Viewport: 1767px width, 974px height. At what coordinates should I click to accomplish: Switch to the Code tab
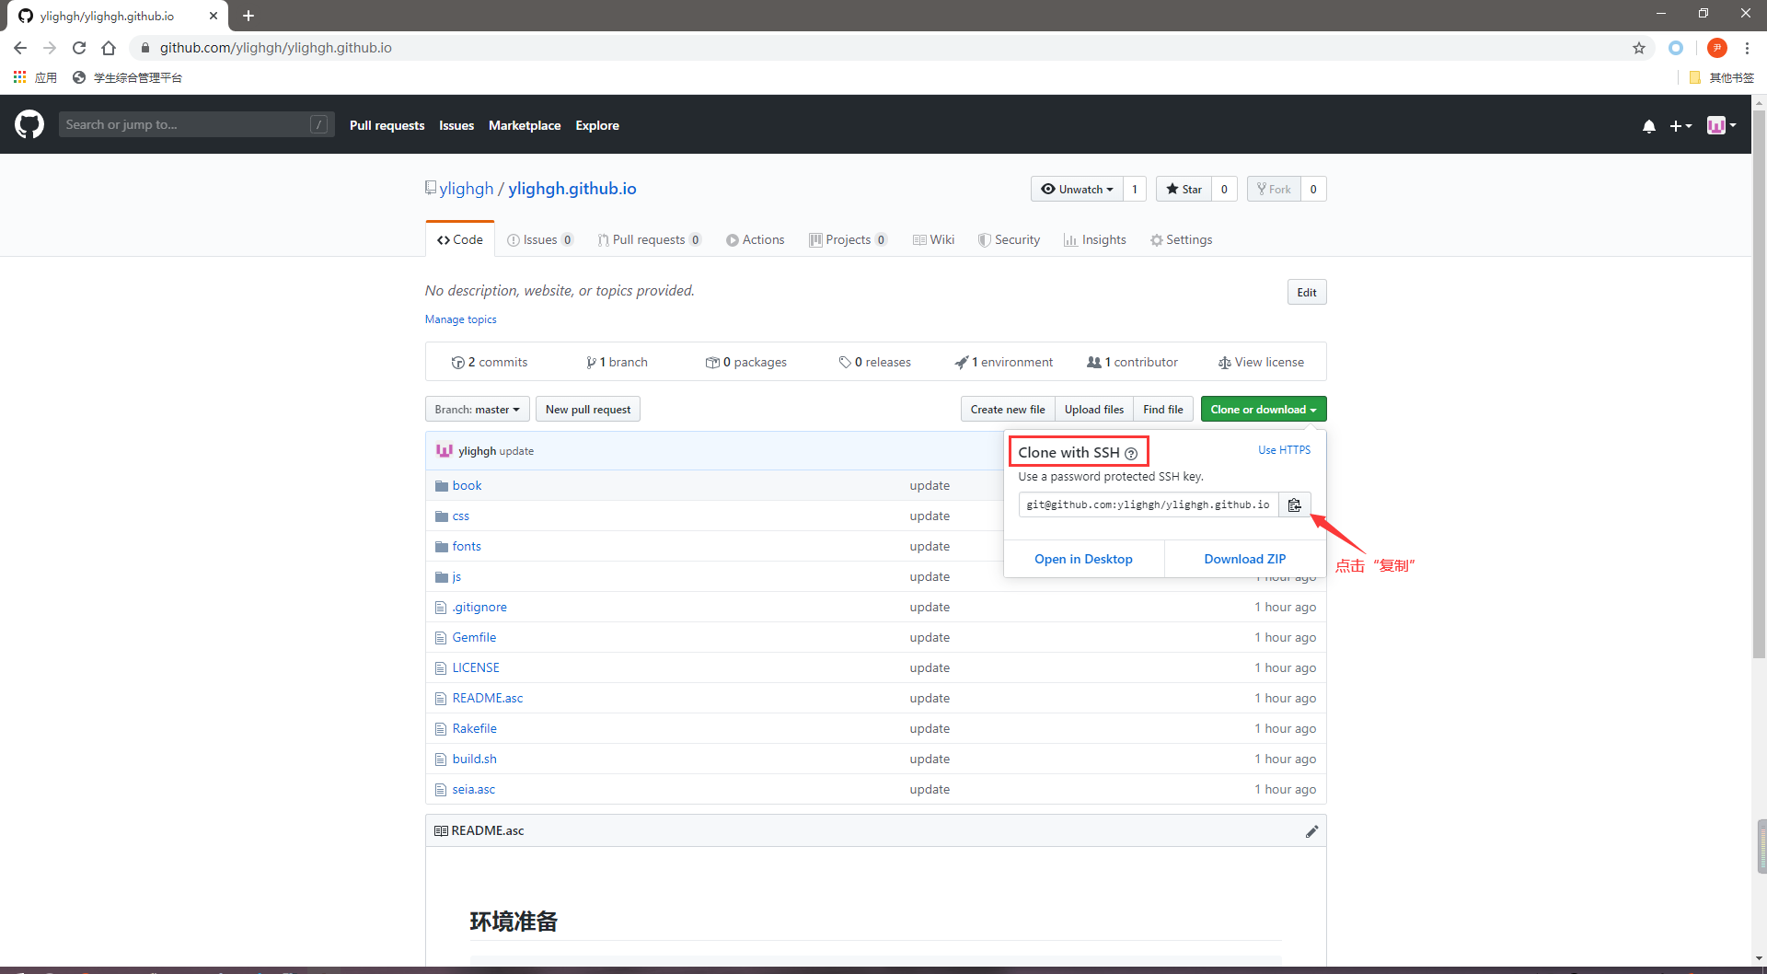460,239
